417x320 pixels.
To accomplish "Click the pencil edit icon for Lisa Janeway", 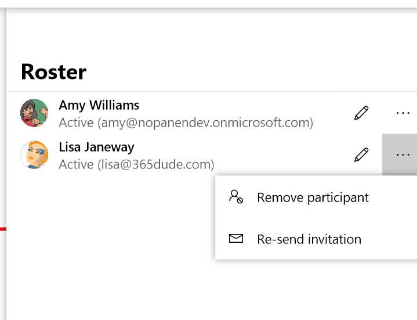I will click(361, 154).
